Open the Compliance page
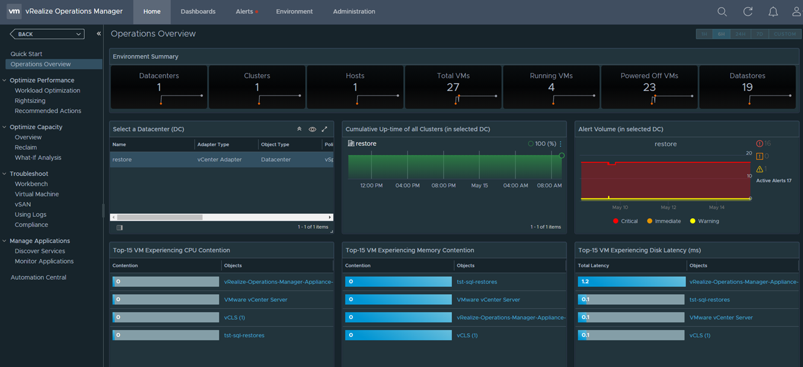The height and width of the screenshot is (367, 803). pos(31,225)
